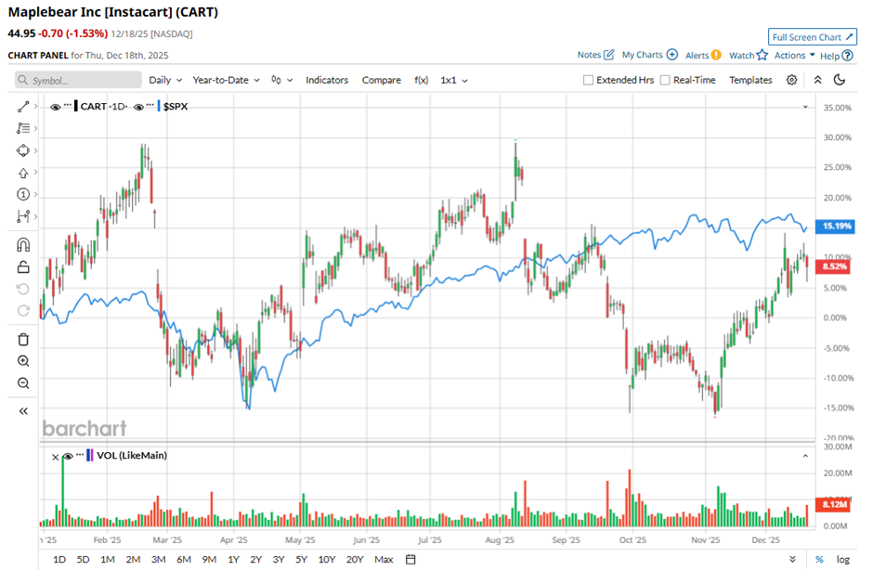The height and width of the screenshot is (571, 873).
Task: Click the redo arrow icon
Action: pos(23,310)
